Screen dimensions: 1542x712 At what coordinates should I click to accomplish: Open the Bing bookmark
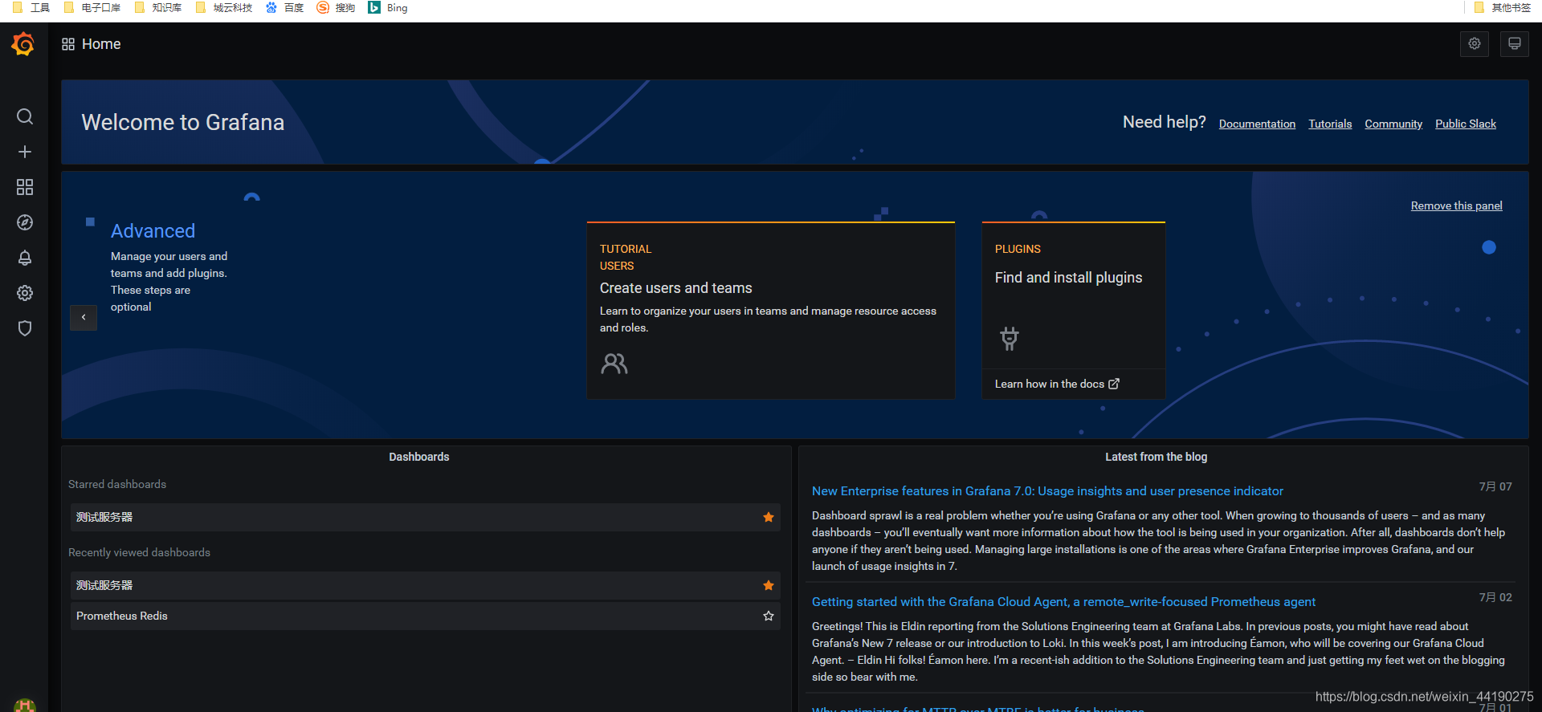(x=388, y=8)
